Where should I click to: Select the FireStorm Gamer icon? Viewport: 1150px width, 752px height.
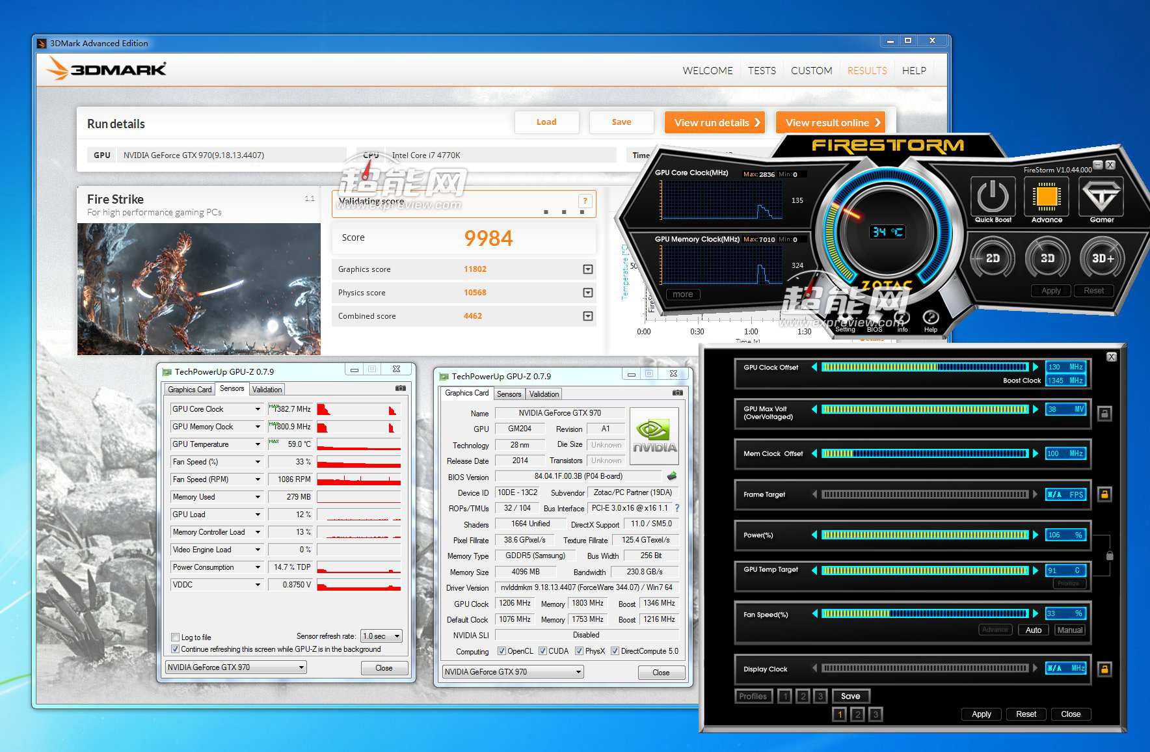(1101, 197)
